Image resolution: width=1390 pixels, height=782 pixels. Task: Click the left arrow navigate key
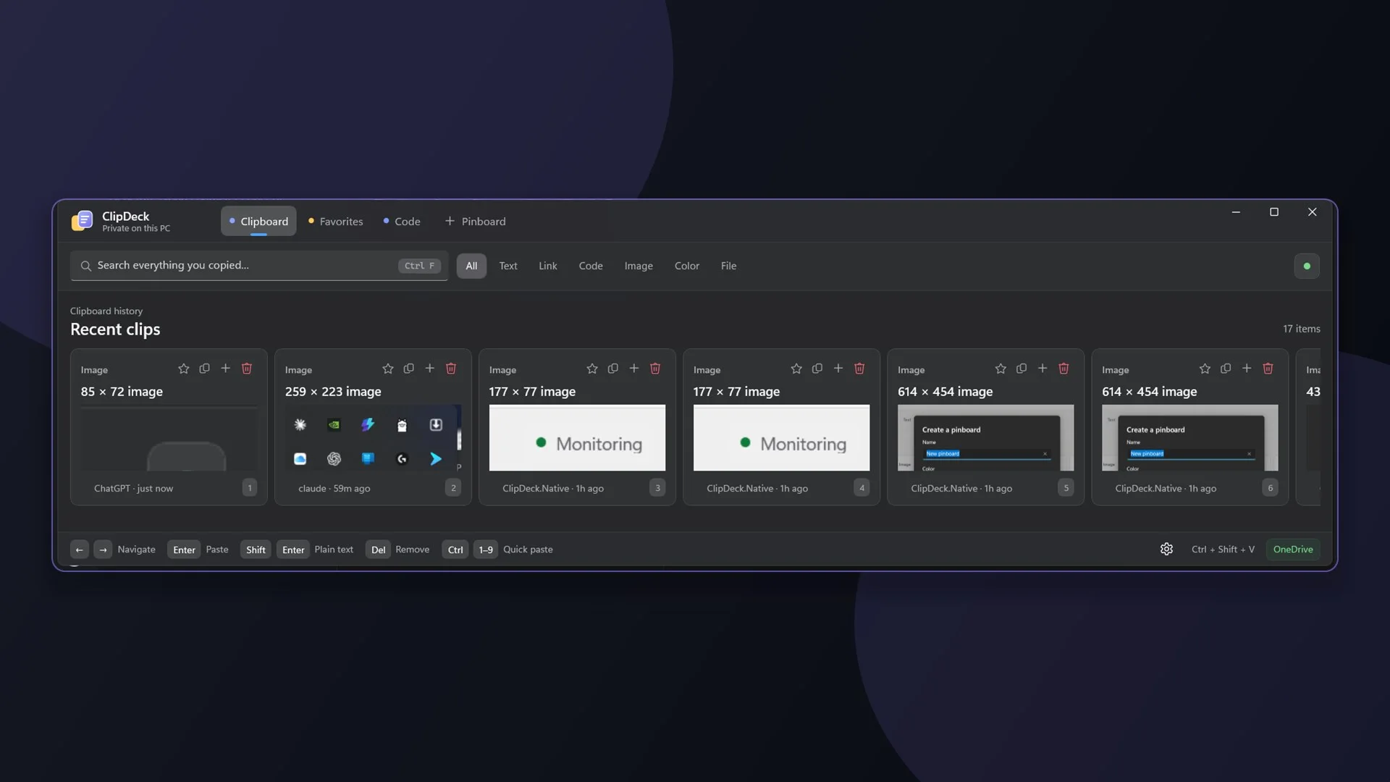(x=80, y=550)
